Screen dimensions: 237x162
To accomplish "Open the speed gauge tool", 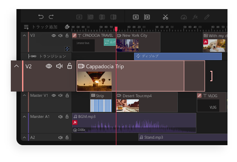I will (184, 17).
